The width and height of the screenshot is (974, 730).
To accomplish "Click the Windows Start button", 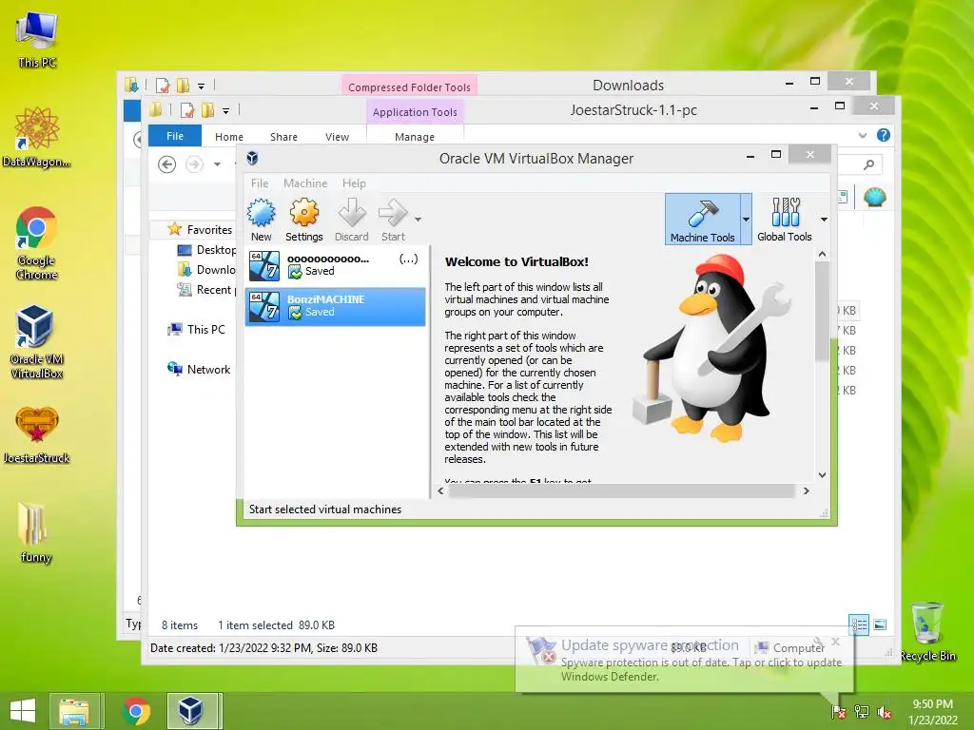I will 23,711.
